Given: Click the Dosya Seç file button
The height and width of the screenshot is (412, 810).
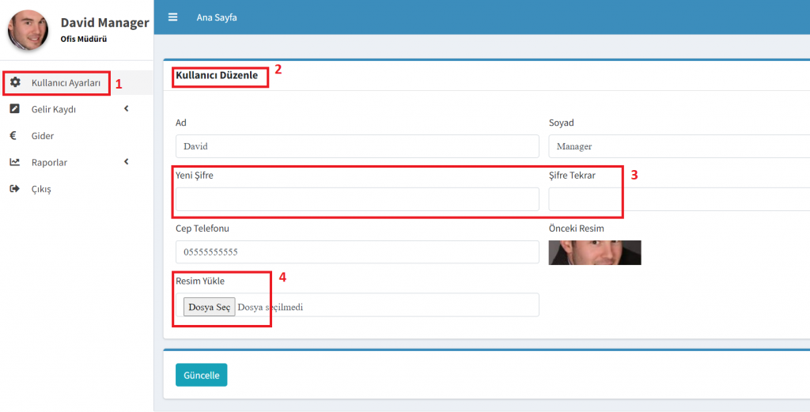Looking at the screenshot, I should [209, 307].
